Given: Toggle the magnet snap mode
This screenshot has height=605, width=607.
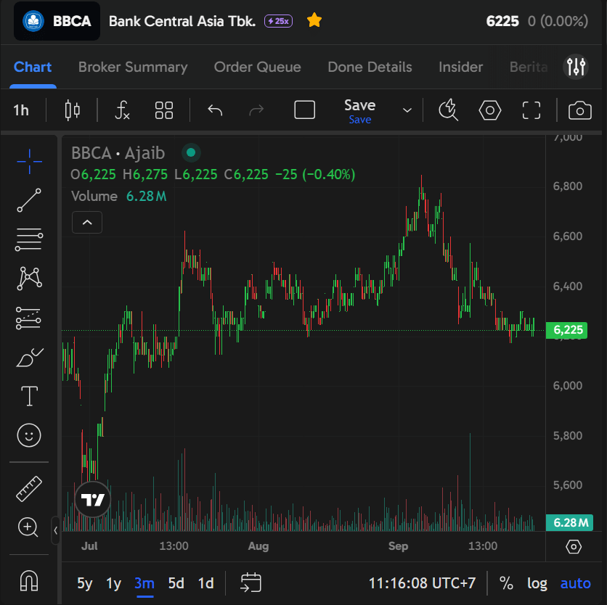Looking at the screenshot, I should tap(29, 580).
